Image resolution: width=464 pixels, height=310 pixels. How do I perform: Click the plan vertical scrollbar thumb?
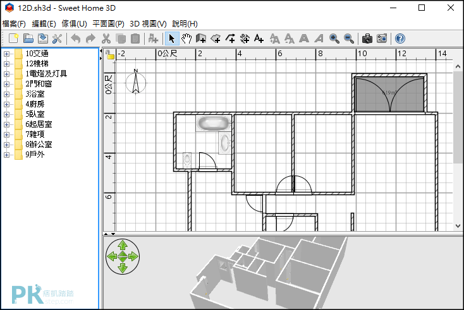pyautogui.click(x=458, y=117)
